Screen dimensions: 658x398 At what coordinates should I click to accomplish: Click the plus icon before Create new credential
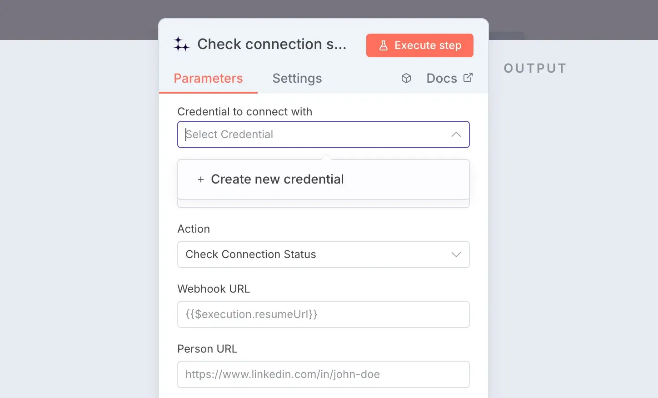[201, 179]
